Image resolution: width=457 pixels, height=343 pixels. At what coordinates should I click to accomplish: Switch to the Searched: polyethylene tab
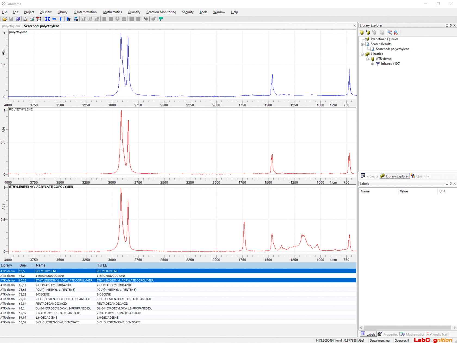(x=42, y=26)
